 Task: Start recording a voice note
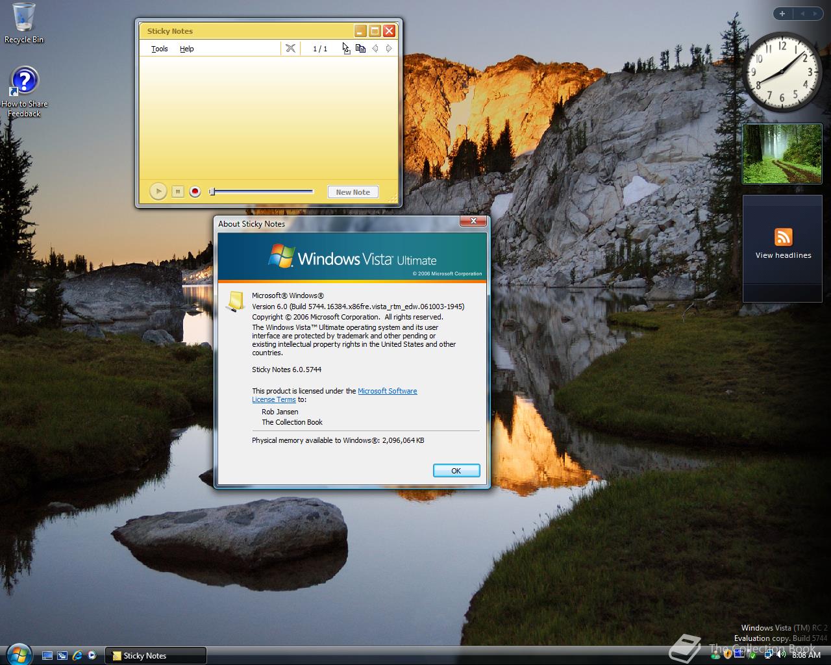point(195,192)
